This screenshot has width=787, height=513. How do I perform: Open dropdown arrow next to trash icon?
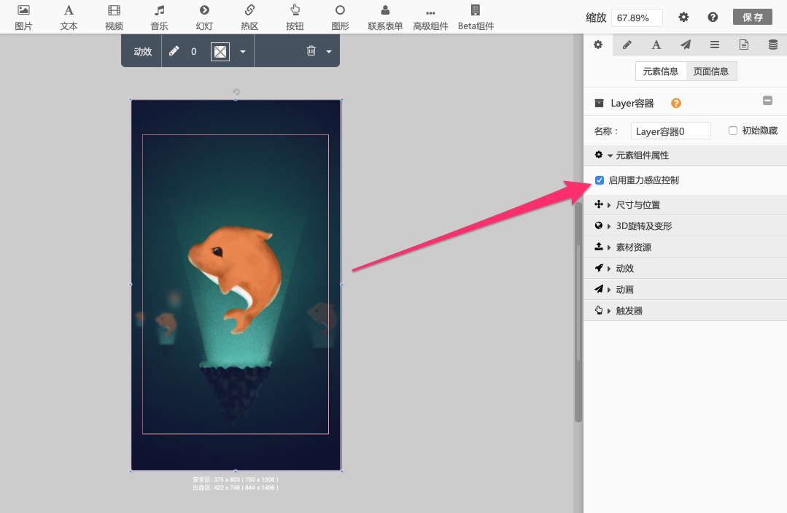click(329, 51)
